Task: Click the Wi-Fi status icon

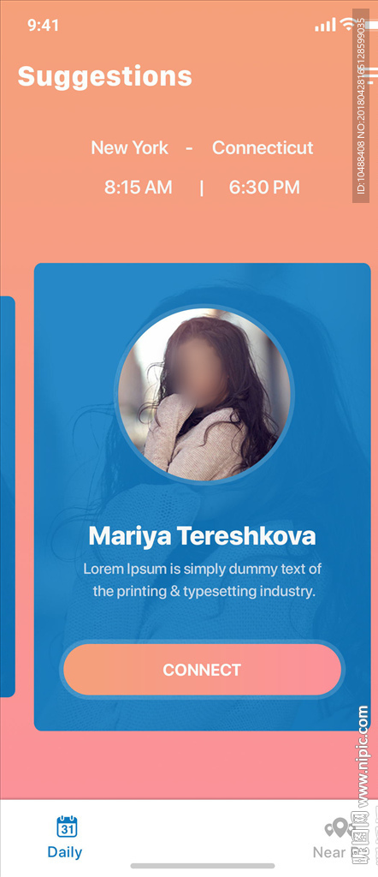Action: click(x=350, y=24)
